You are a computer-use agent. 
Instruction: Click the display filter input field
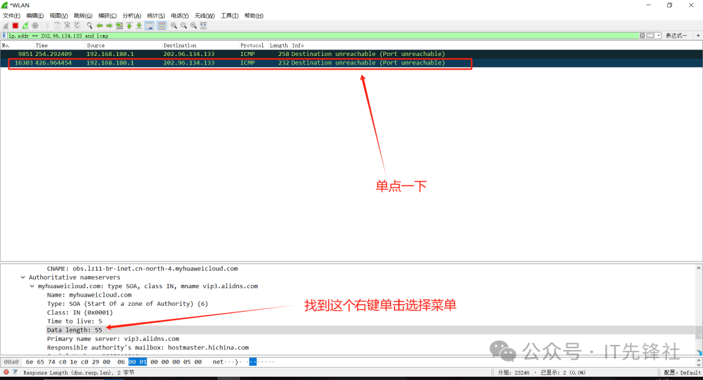325,36
